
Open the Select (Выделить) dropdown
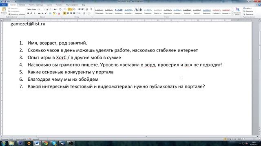click(x=248, y=14)
